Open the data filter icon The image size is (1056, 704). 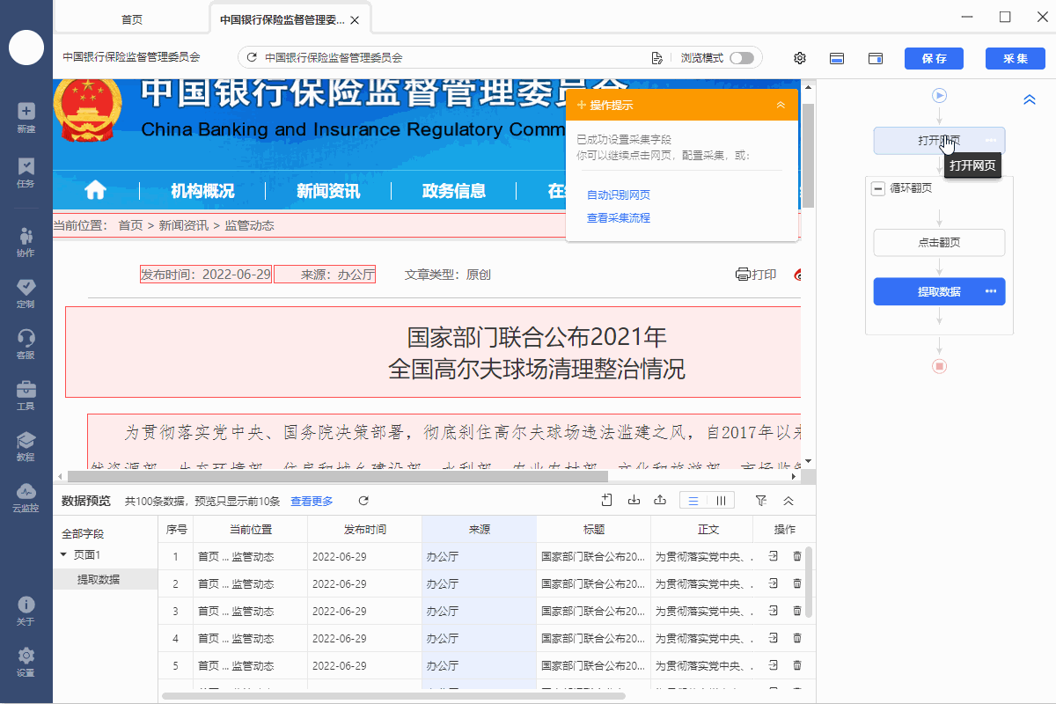click(761, 501)
